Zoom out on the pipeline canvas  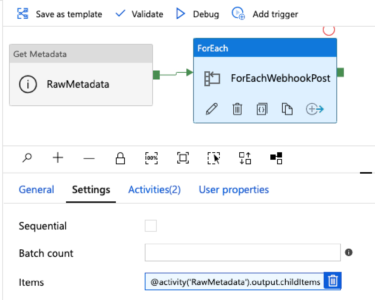(89, 158)
